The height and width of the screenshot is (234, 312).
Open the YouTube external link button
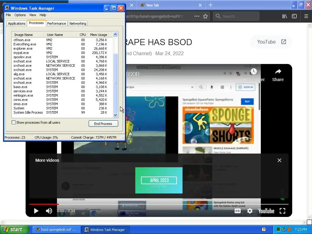tap(271, 42)
